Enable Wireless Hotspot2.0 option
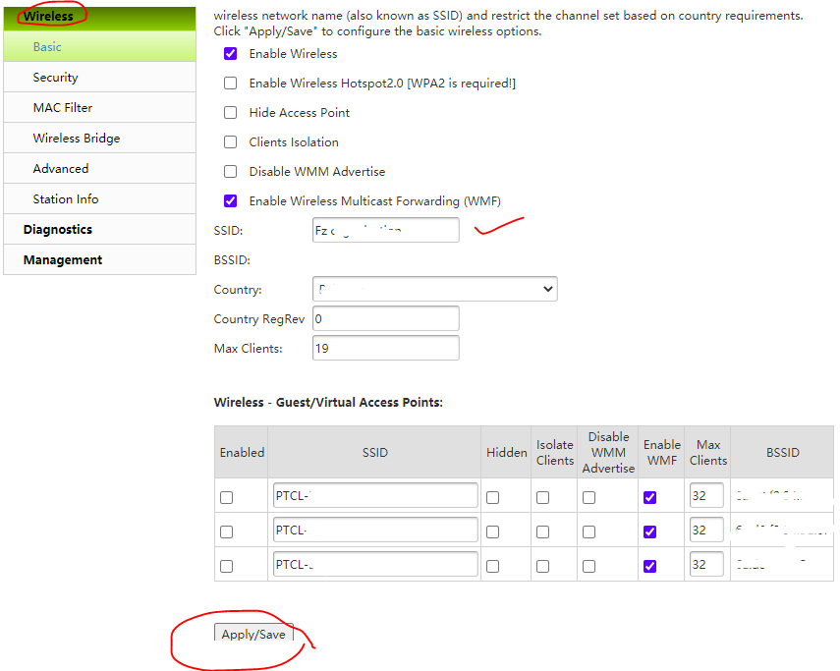The image size is (840, 671). [230, 84]
